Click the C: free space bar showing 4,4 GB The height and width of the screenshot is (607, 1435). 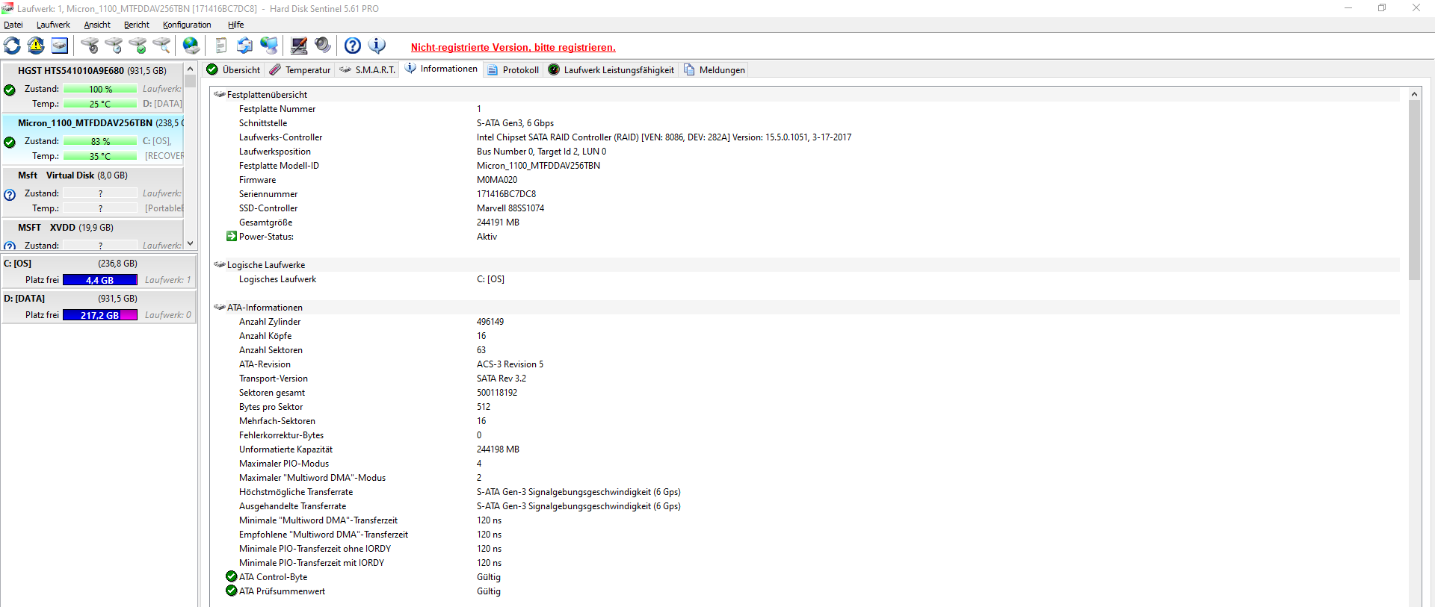click(100, 280)
